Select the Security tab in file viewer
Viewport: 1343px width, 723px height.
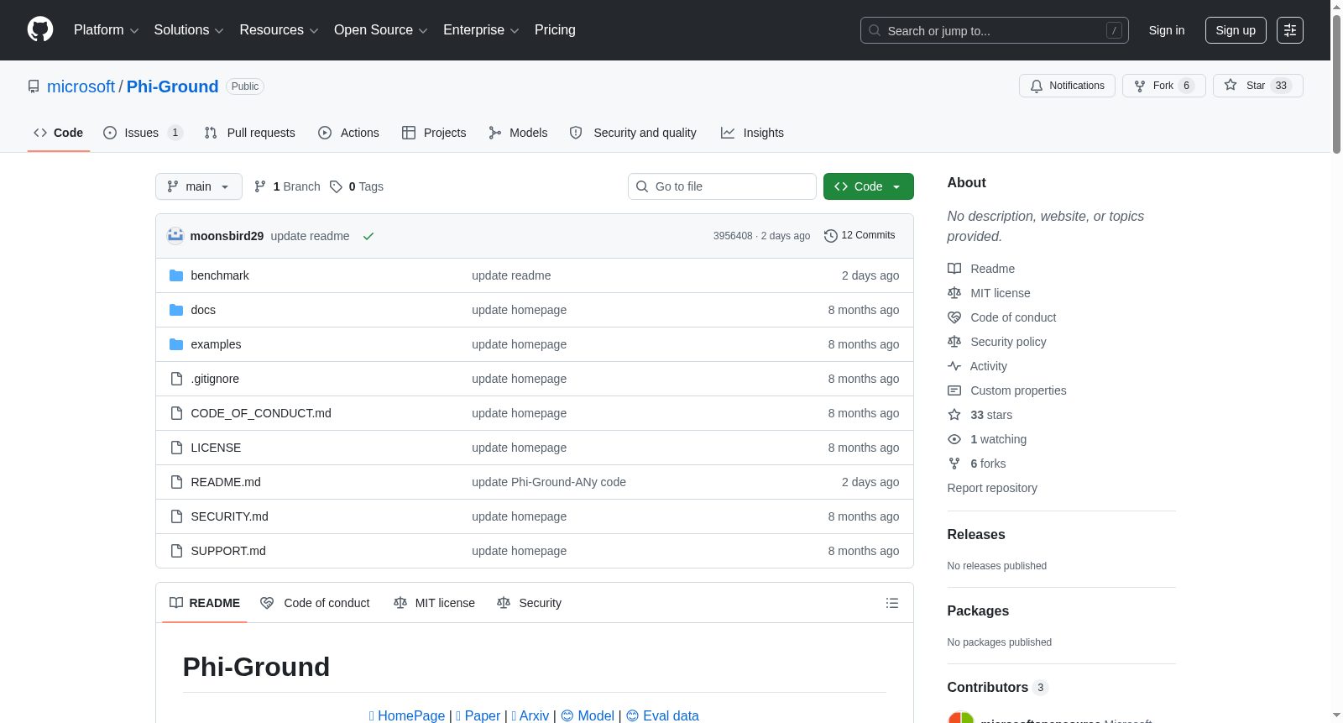tap(529, 603)
